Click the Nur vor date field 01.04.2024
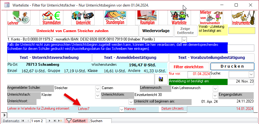This screenshot has height=124, width=259. [199, 74]
